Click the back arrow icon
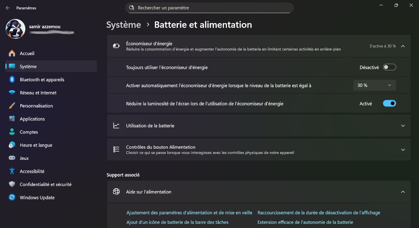Viewport: 419px width, 228px height. point(8,8)
